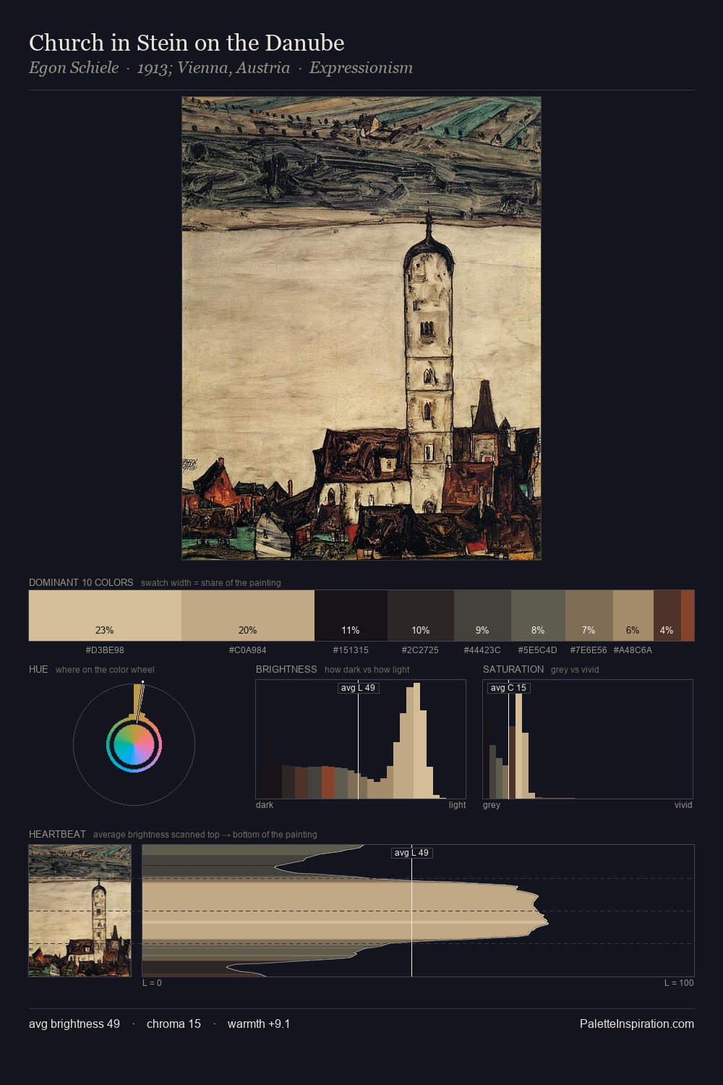Click the title 'Church in Stein on the Danube'

pyautogui.click(x=187, y=43)
